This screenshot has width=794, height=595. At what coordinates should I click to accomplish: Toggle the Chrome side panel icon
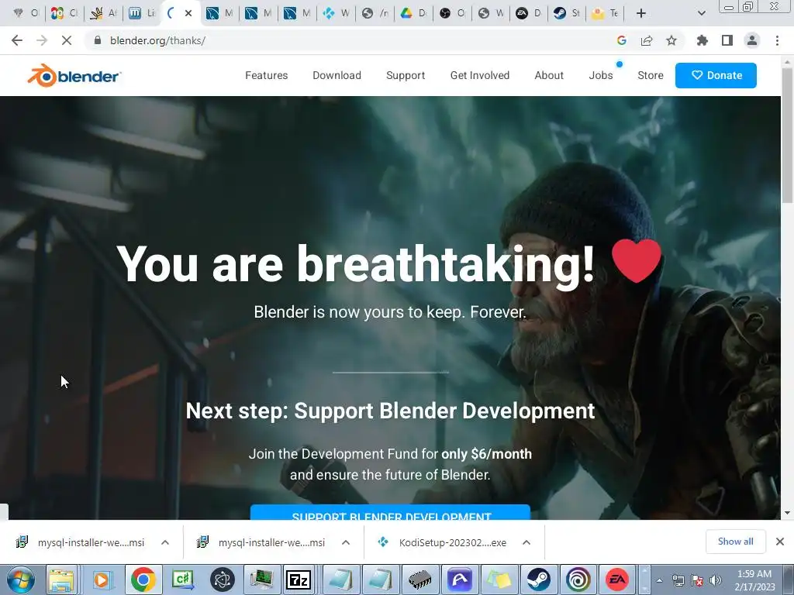point(727,40)
